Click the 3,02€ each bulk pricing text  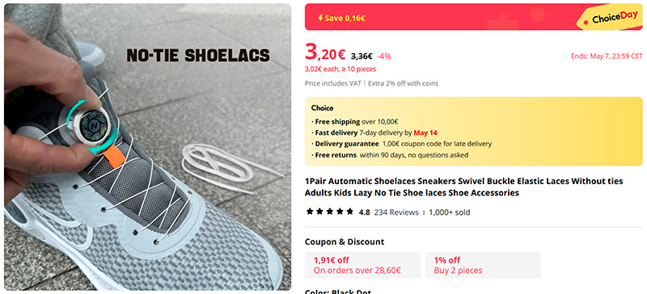coord(340,69)
